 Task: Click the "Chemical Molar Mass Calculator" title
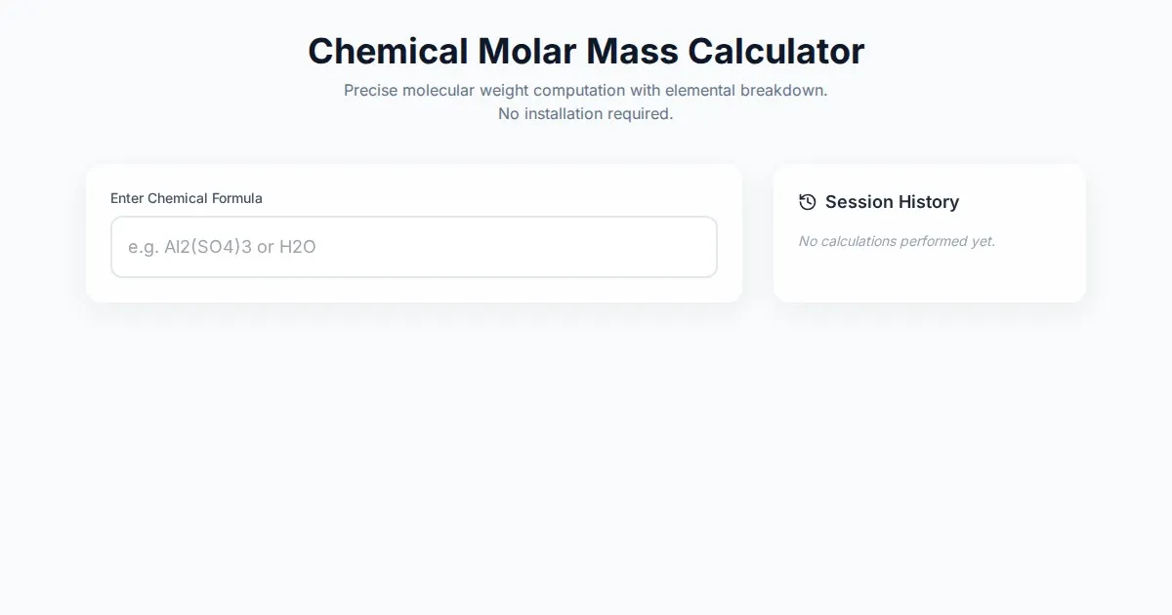[x=585, y=51]
